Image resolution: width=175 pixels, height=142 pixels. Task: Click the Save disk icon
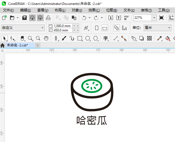(x=24, y=18)
